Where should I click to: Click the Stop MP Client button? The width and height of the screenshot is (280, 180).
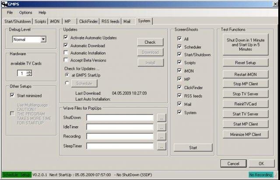(245, 84)
